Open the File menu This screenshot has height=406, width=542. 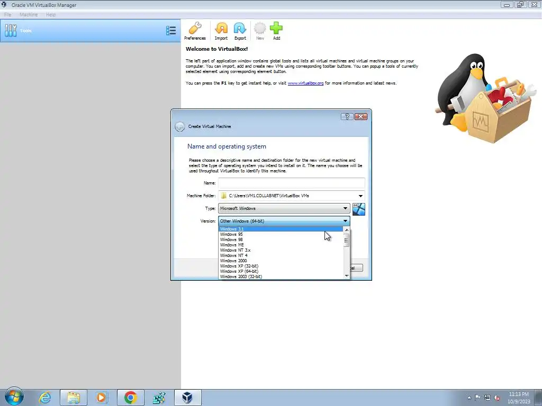7,14
